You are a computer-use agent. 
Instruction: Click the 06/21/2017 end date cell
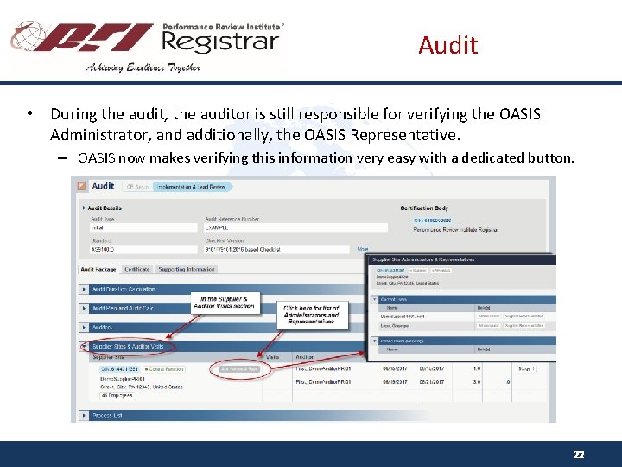432,382
